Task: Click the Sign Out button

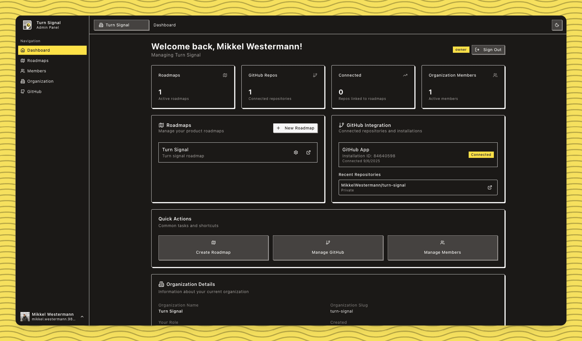Action: (488, 50)
